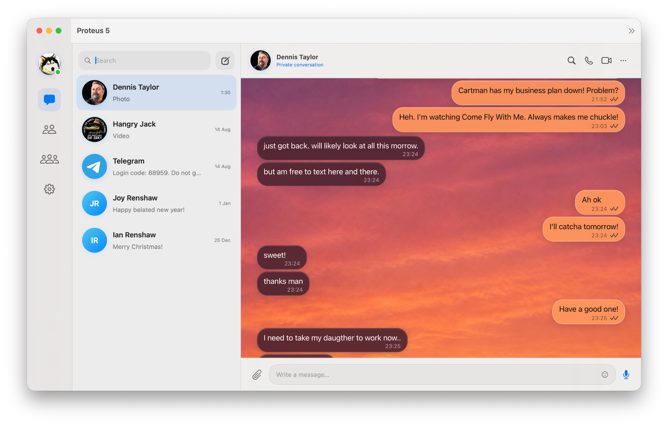Image resolution: width=668 pixels, height=426 pixels.
Task: Click the husky profile avatar
Action: coord(49,64)
